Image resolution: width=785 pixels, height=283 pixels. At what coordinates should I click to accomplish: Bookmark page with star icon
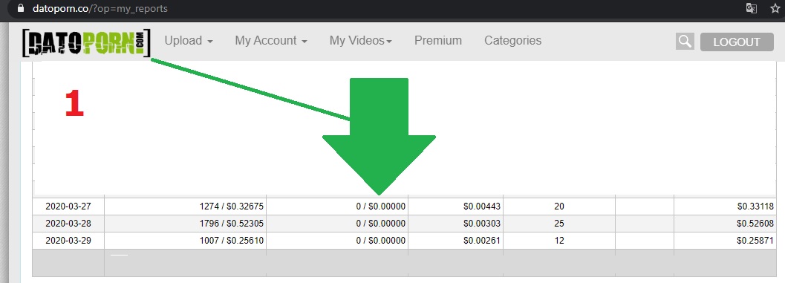point(775,8)
